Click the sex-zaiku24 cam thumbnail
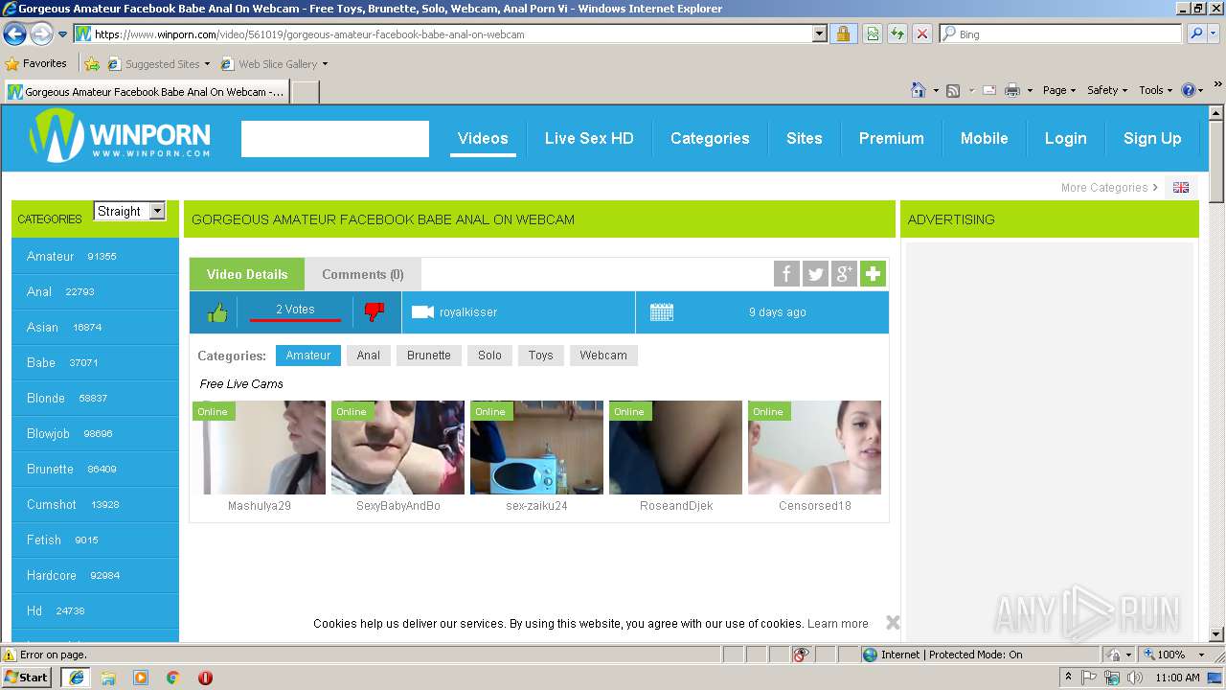Screen dimensions: 1226x690 pyautogui.click(x=536, y=448)
